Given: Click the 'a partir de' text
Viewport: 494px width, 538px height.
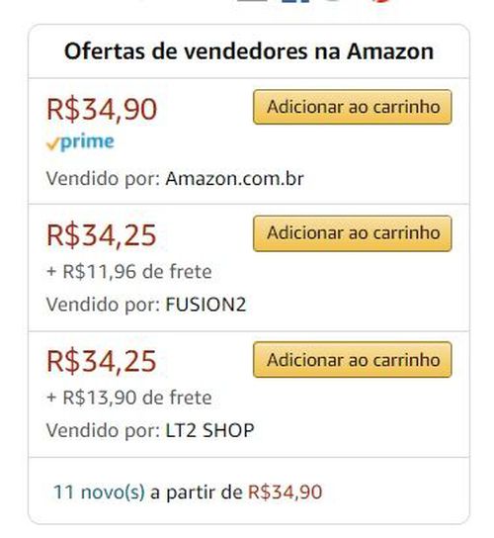Looking at the screenshot, I should point(197,493).
